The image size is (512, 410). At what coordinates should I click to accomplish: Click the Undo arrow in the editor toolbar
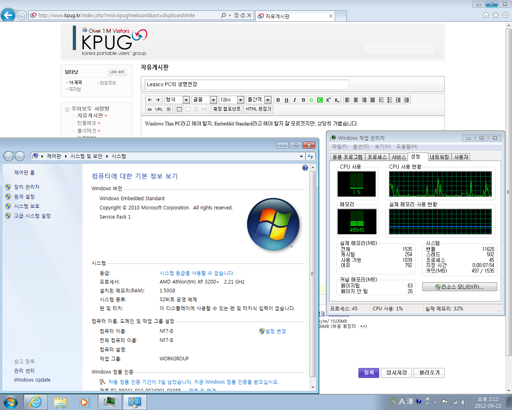(150, 100)
